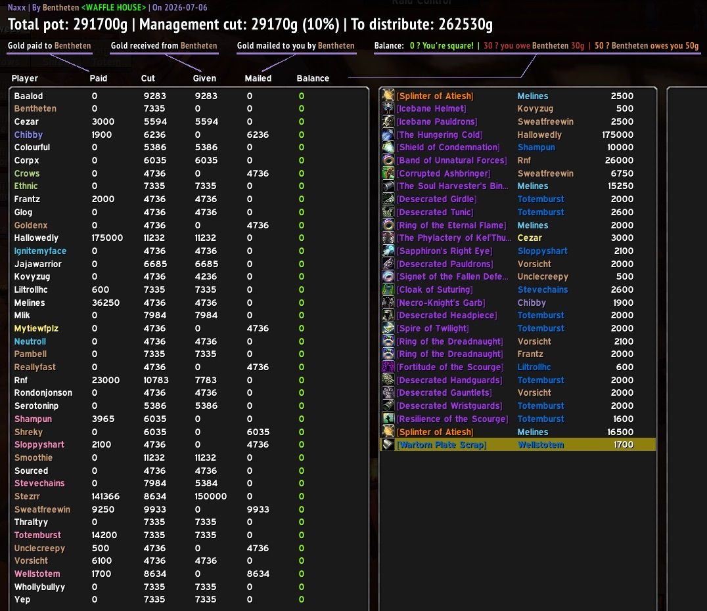Click the Desecrated Girdle icon
707x611 pixels.
click(388, 199)
